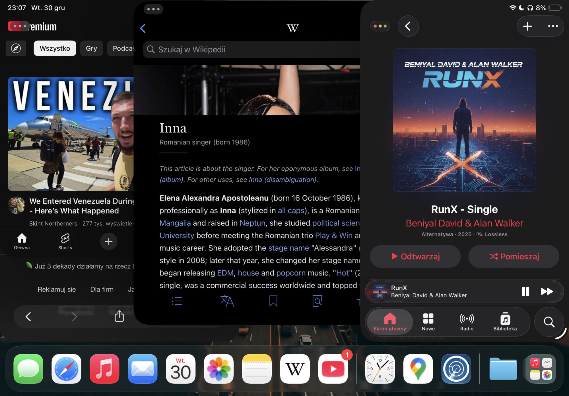The height and width of the screenshot is (396, 569).
Task: Pause the RunX track in mini player
Action: [525, 291]
